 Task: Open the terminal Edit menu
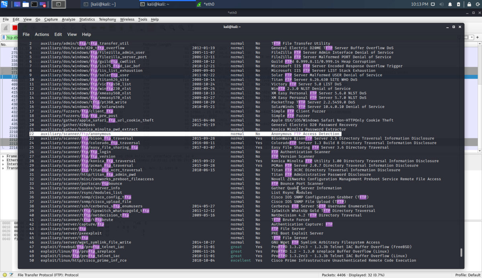58,34
